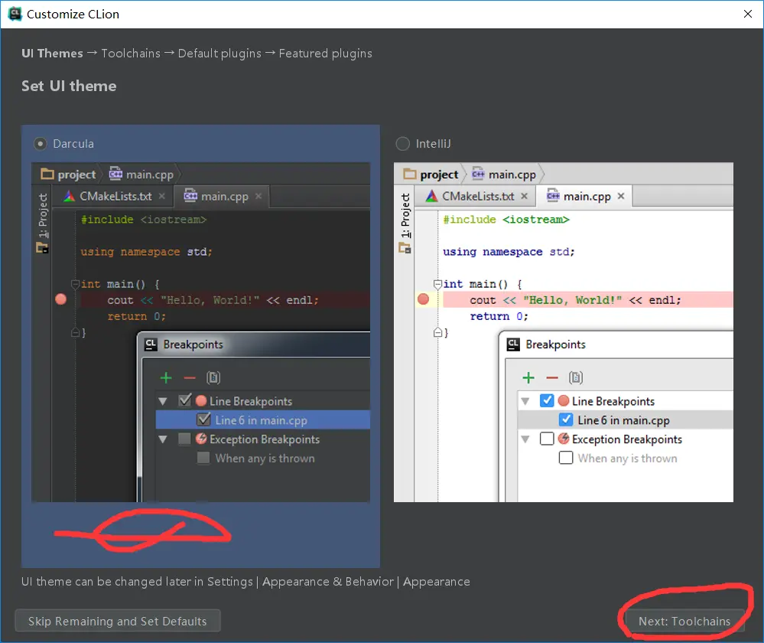Screen dimensions: 764x643
Task: Close main.cpp tab in IntelliJ preview
Action: (x=621, y=196)
